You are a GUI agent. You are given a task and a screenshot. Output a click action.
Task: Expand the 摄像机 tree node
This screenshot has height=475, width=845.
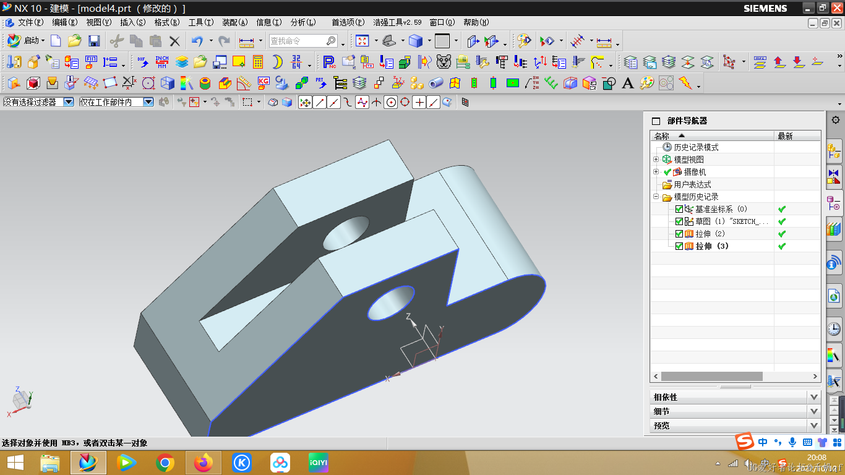(x=656, y=172)
